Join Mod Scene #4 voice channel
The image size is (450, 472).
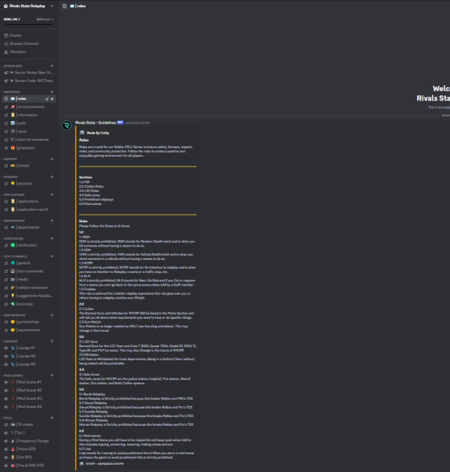pos(28,407)
